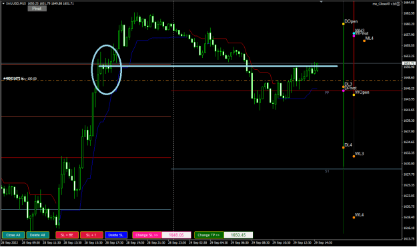Click the 29 Sep 14:30 time axis label
Image resolution: width=417 pixels, height=247 pixels.
click(323, 242)
